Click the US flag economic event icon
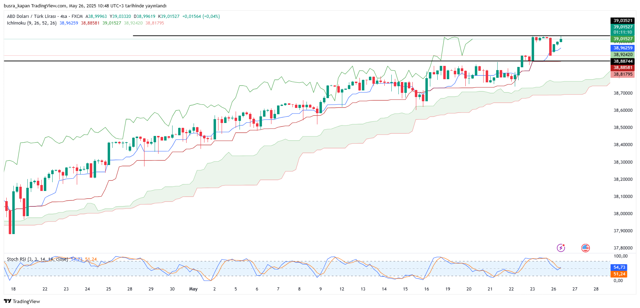This screenshot has width=640, height=308. pyautogui.click(x=585, y=248)
